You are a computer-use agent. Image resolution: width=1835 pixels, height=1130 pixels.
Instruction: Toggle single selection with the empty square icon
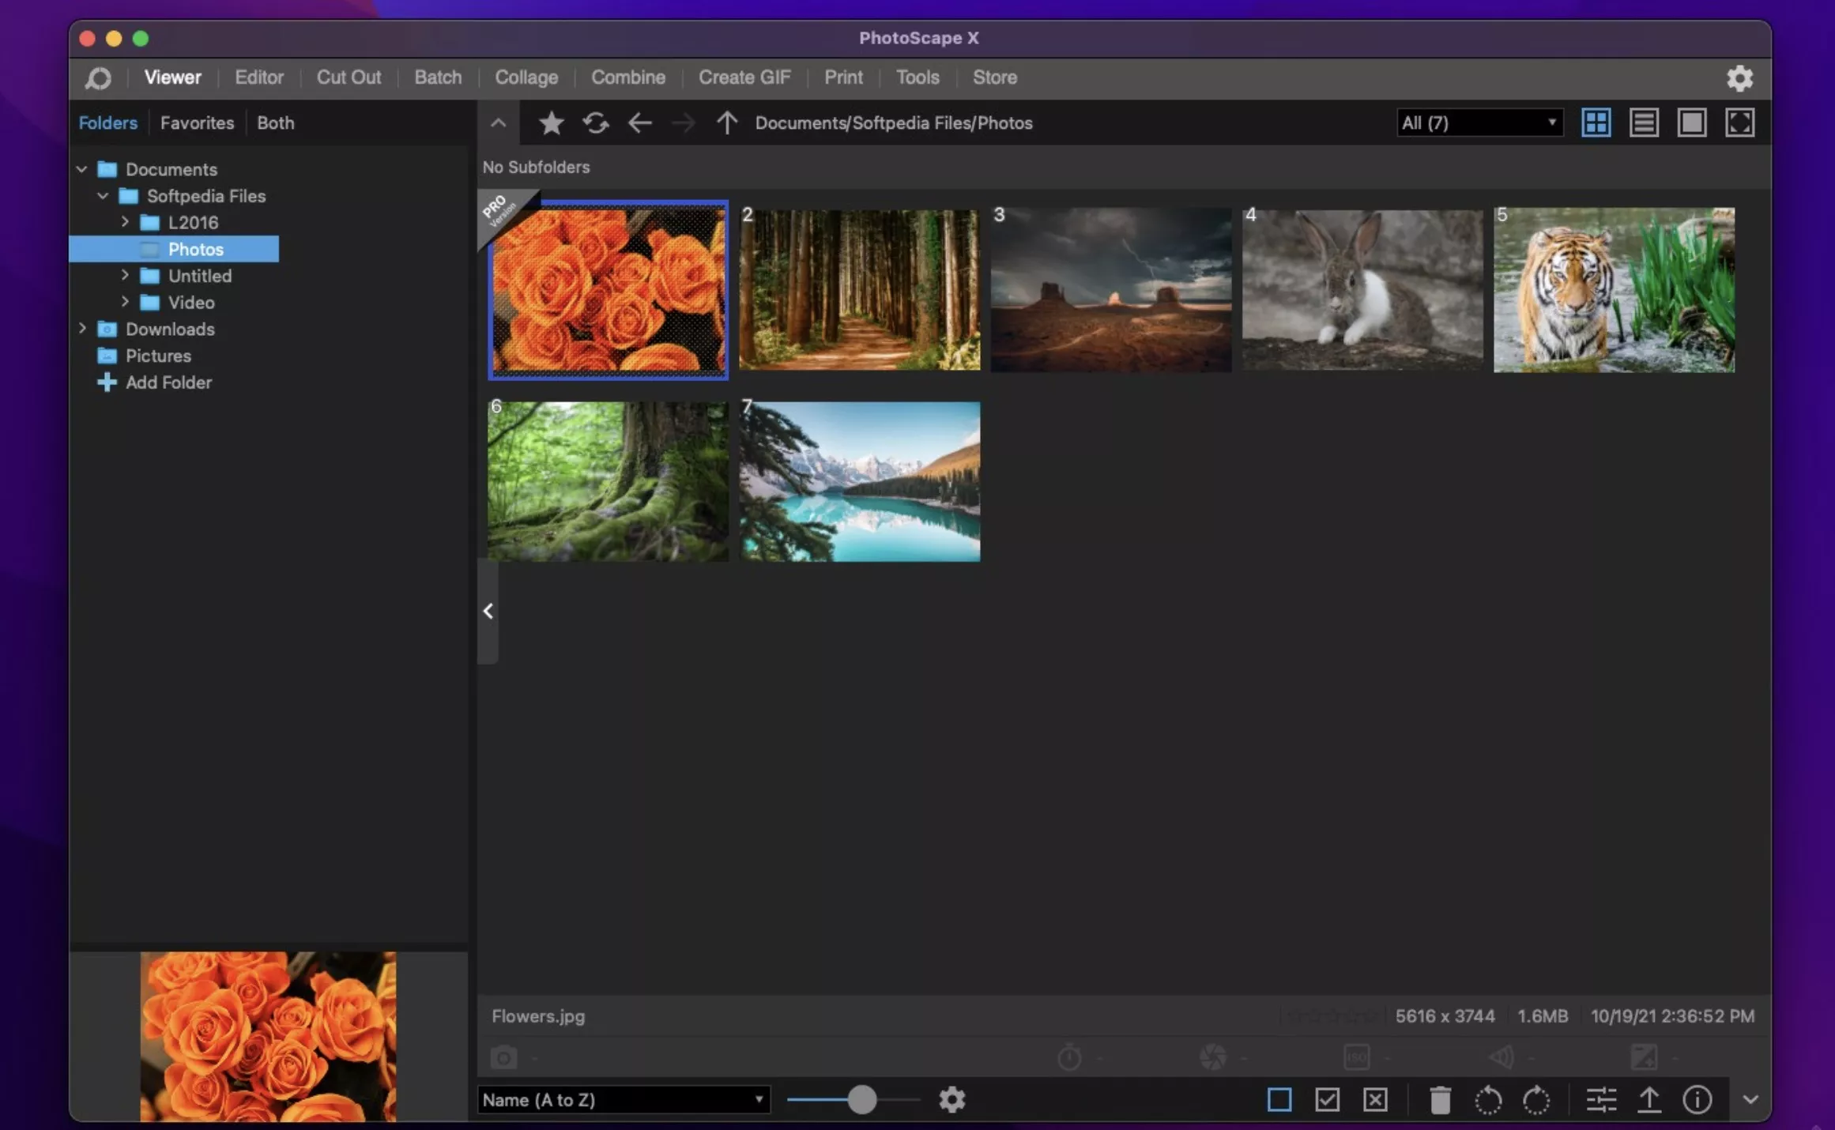(1279, 1099)
